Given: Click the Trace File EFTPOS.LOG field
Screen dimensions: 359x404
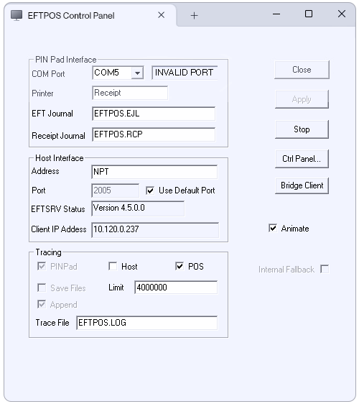Looking at the screenshot, I should coord(147,323).
